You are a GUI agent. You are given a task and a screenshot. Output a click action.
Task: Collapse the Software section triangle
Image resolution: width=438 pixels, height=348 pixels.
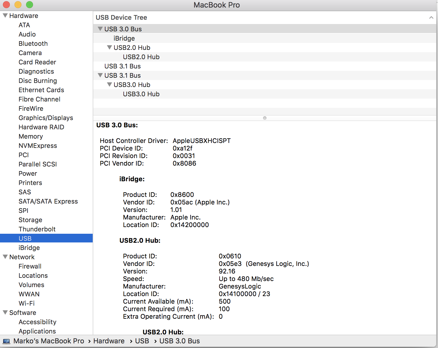click(x=5, y=312)
